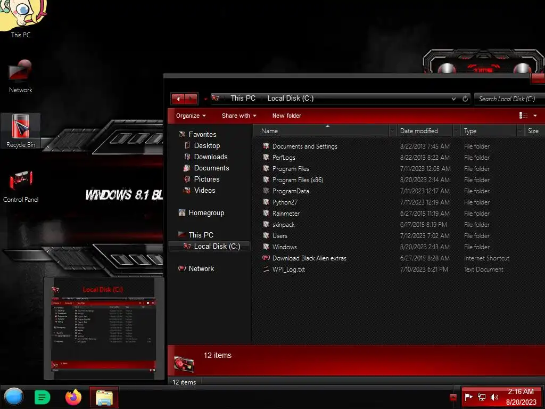Refresh the Local Disk (C:) view
Screen dimensions: 545x409
pyautogui.click(x=465, y=99)
